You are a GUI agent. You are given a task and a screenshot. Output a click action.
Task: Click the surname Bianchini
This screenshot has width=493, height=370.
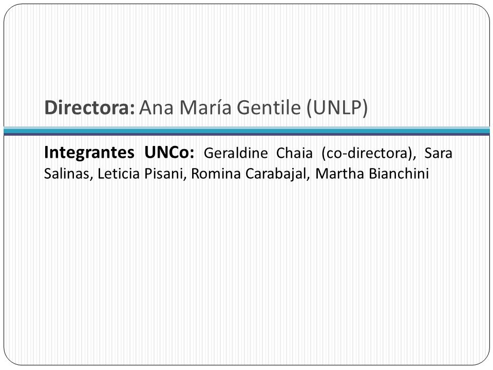coord(399,174)
